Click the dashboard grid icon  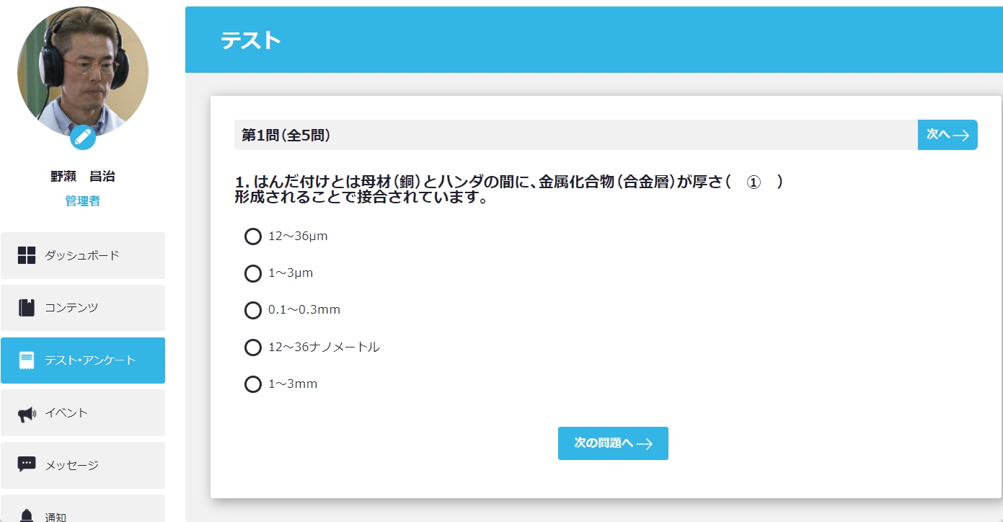point(27,255)
